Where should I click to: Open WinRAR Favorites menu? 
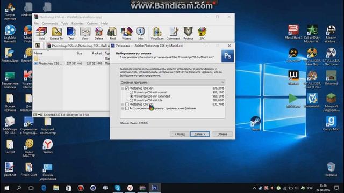point(77,23)
